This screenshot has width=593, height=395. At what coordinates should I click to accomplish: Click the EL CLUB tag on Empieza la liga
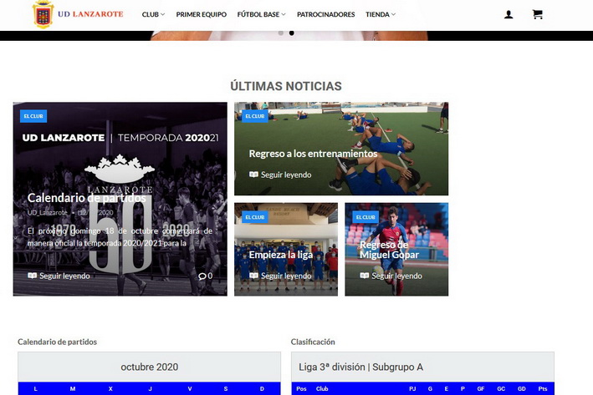254,217
